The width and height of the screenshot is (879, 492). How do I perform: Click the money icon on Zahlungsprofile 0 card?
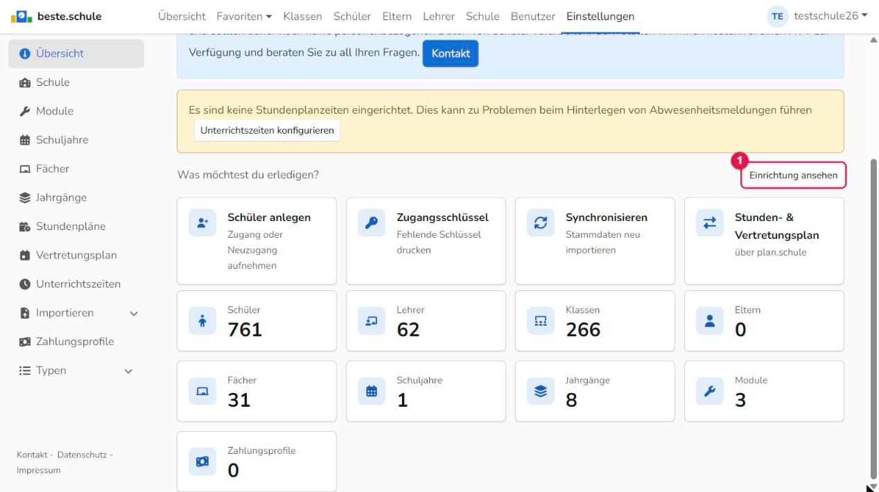[x=202, y=462]
